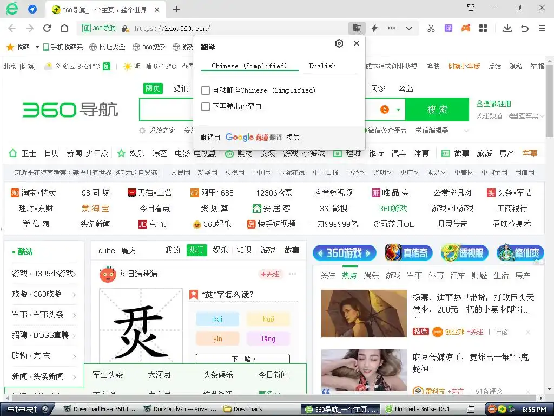
Task: Click the 收藏 star favorites button
Action: [x=18, y=47]
